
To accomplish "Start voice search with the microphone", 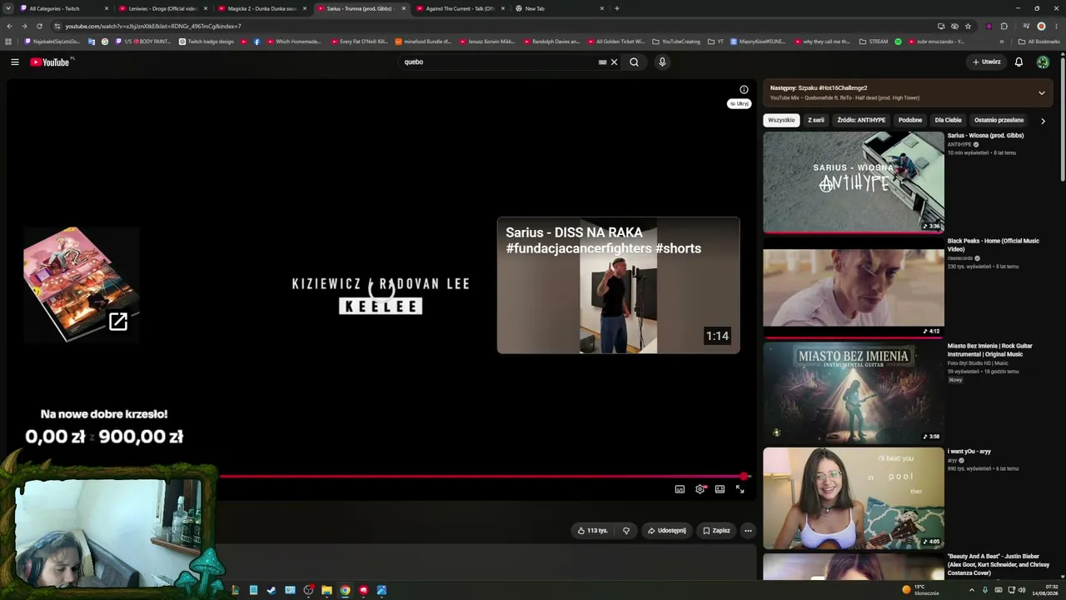I will point(662,62).
